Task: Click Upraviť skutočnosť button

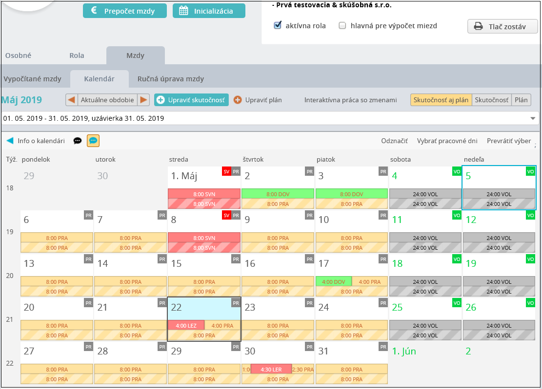Action: pos(192,100)
